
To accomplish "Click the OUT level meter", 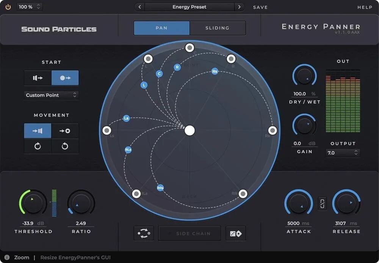I will point(343,101).
